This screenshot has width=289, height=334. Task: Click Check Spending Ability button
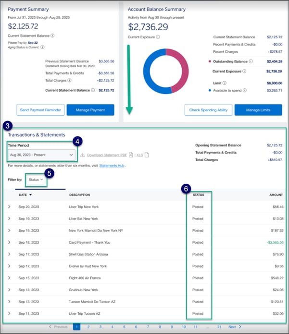click(x=208, y=110)
